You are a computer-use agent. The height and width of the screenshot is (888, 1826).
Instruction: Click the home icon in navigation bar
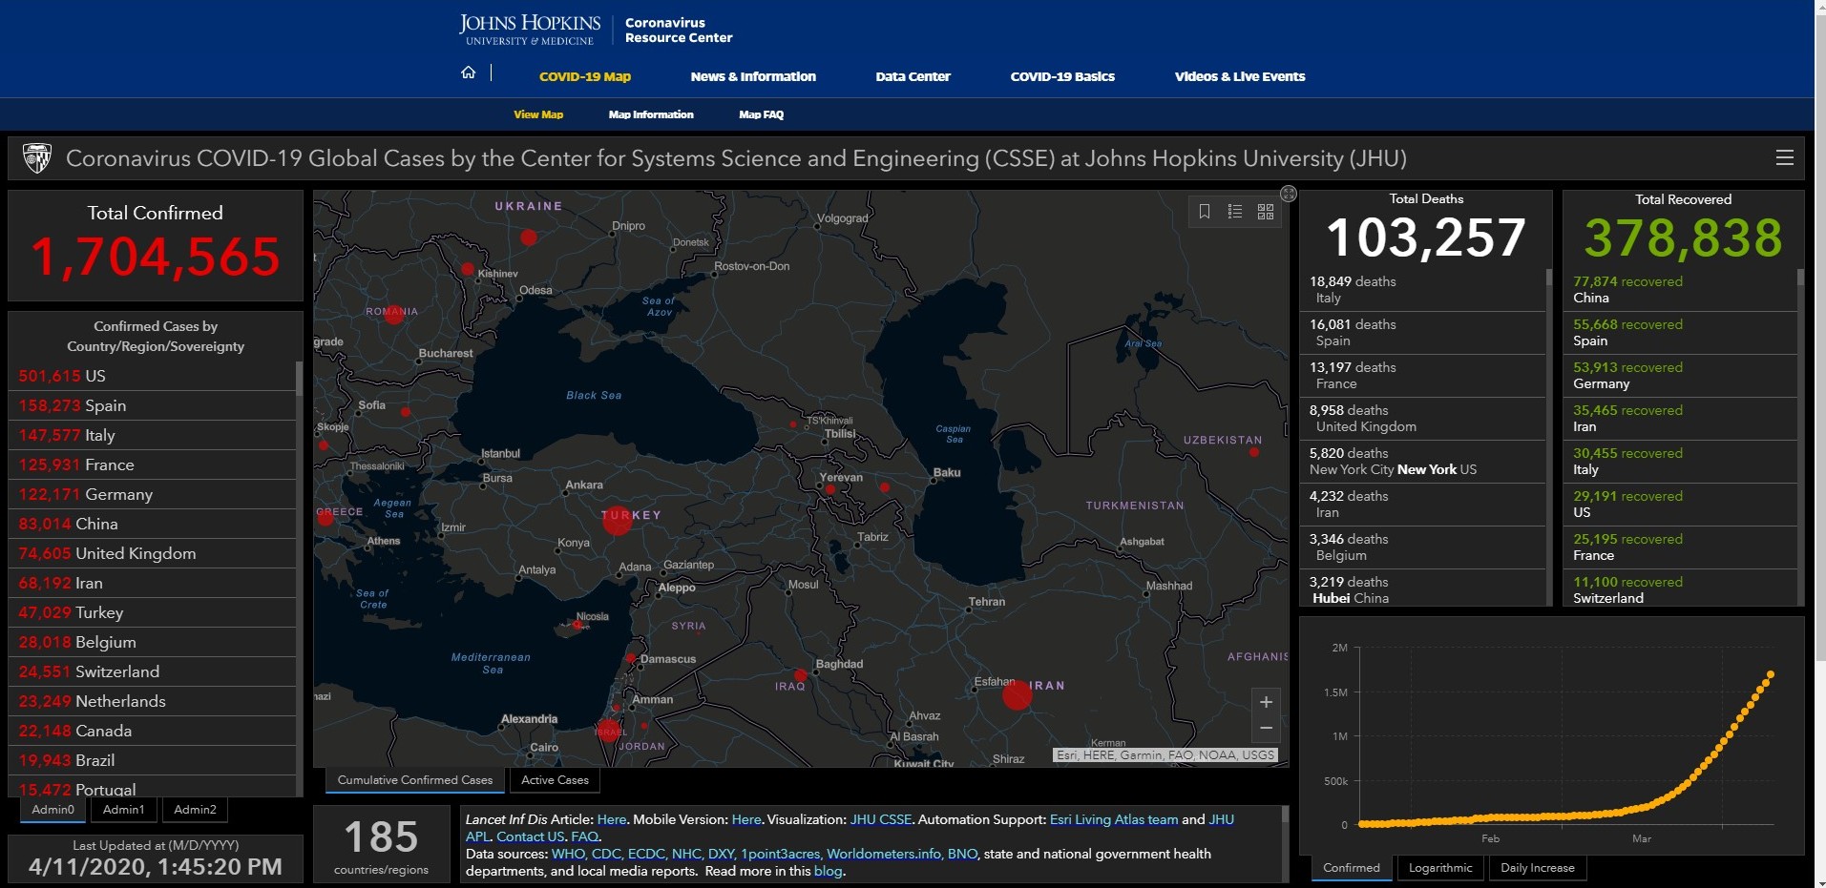coord(468,72)
